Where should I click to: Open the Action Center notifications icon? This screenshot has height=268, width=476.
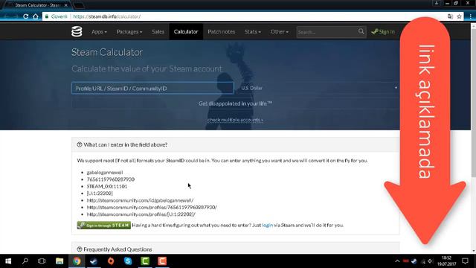click(465, 261)
